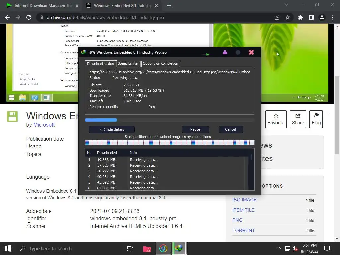Cancel the download
The image size is (340, 255).
coord(230,129)
